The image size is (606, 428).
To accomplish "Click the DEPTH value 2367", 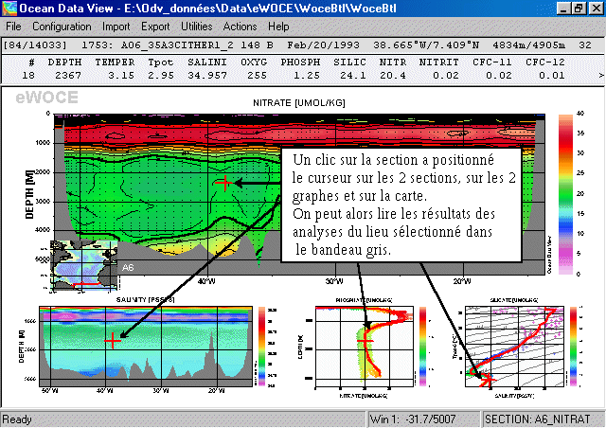I will (68, 76).
